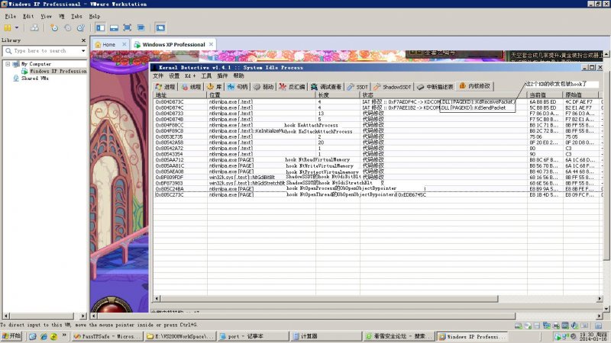Sort table by 状态 column header
611x343 pixels.
[x=444, y=95]
